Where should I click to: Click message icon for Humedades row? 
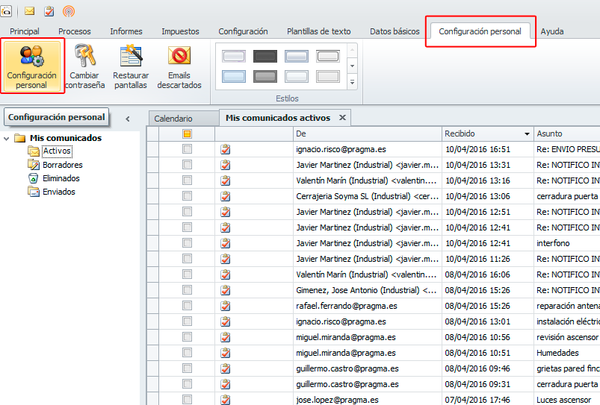coord(226,353)
